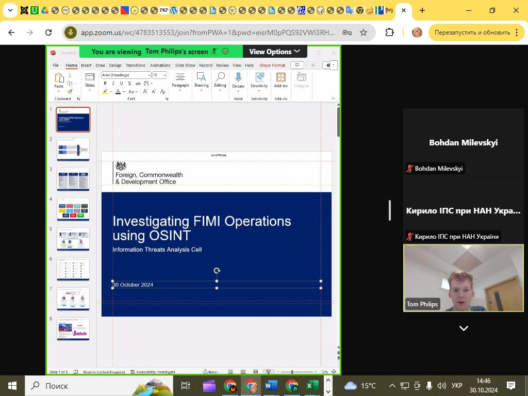Toggle Italic formatting in the Font group
This screenshot has width=528, height=396.
[113, 84]
